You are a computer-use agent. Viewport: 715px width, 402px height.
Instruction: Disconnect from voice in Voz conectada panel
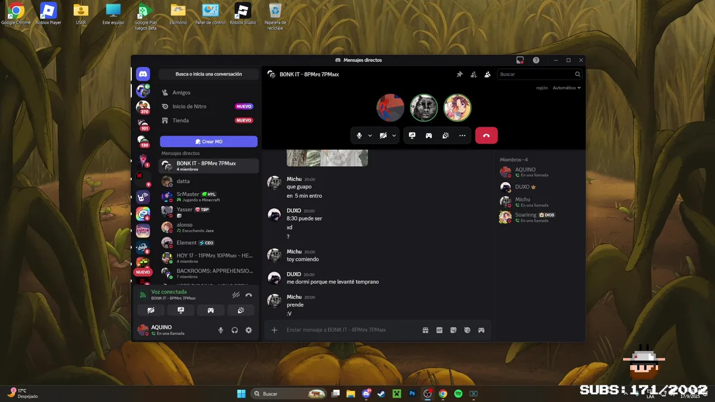pos(249,295)
